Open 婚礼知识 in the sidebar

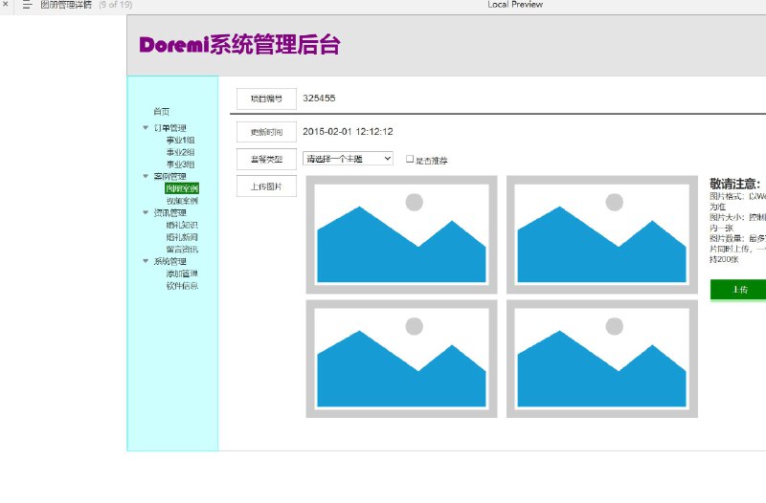[x=182, y=225]
